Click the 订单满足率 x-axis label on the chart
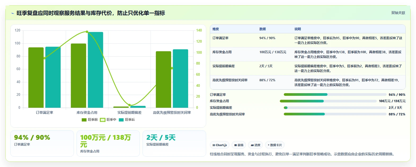Image resolution: width=416 pixels, height=167 pixels. coord(45,112)
